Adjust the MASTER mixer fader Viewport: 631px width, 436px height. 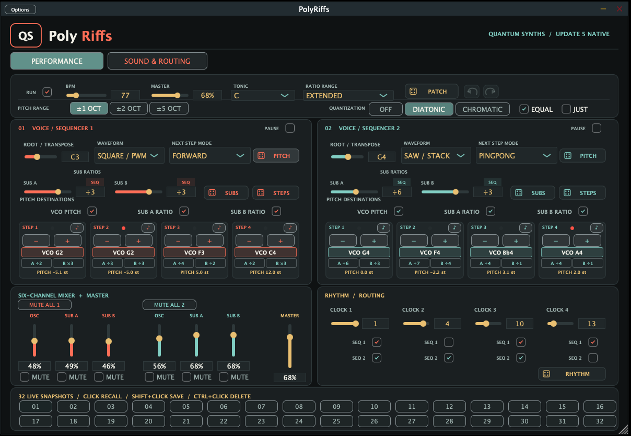(x=289, y=346)
